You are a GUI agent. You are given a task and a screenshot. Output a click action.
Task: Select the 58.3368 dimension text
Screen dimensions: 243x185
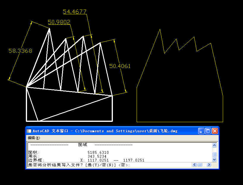[x=20, y=51]
